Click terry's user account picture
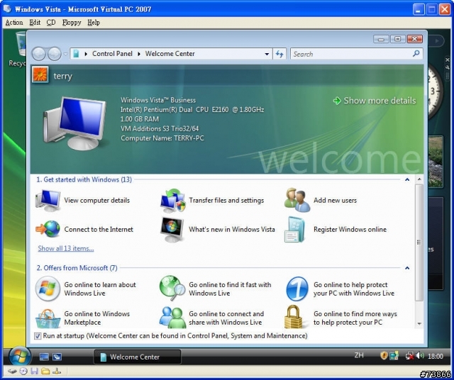The height and width of the screenshot is (380, 454). pyautogui.click(x=40, y=74)
